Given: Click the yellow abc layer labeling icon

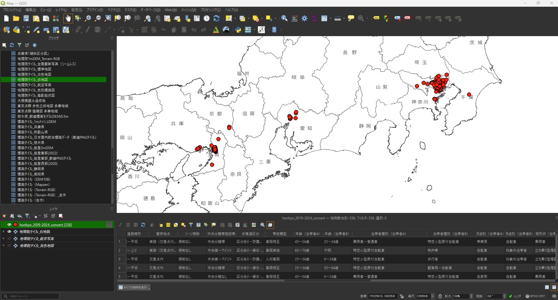Looking at the screenshot, I should coord(376,18).
